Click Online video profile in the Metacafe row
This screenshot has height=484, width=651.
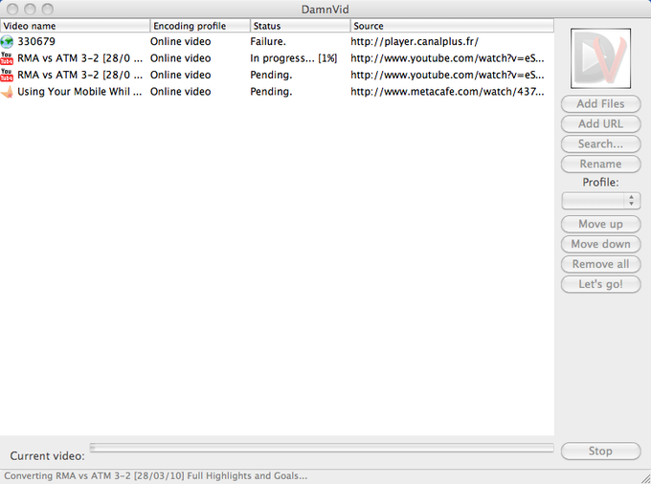[180, 92]
